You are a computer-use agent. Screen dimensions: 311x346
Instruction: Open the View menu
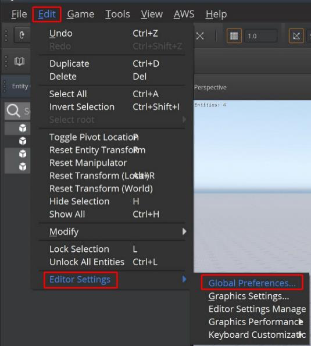click(x=152, y=15)
